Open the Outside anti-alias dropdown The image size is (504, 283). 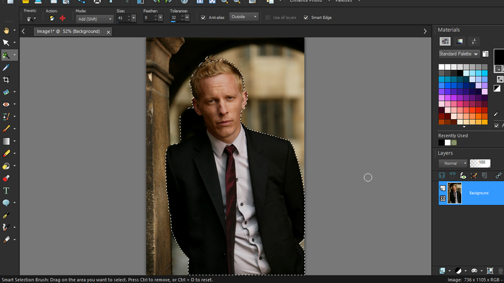tap(244, 17)
